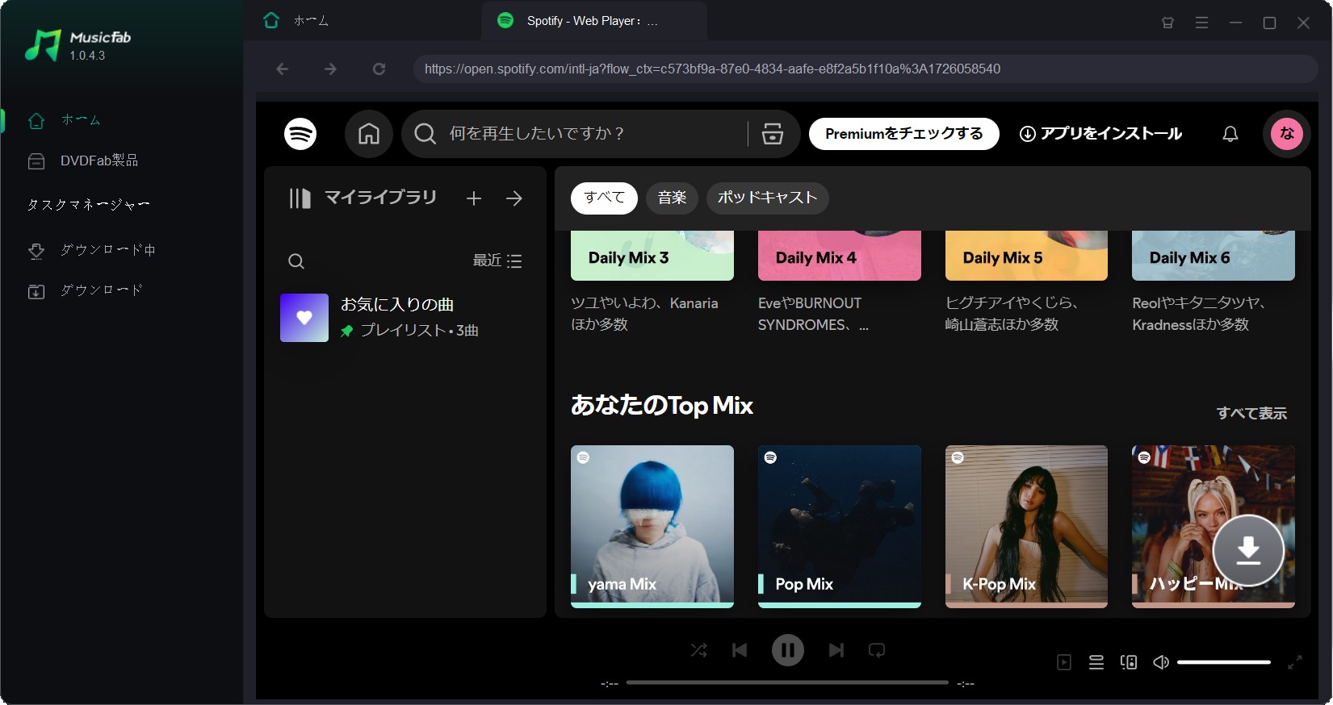Open the notifications bell
This screenshot has height=705, width=1333.
[1230, 134]
